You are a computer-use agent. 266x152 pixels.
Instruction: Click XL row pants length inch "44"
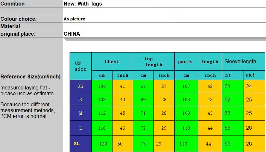(x=210, y=144)
